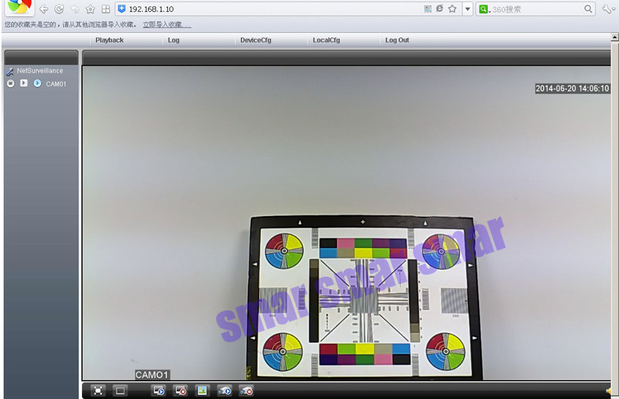619x399 pixels.
Task: Click the start all video icon
Action: [x=158, y=391]
